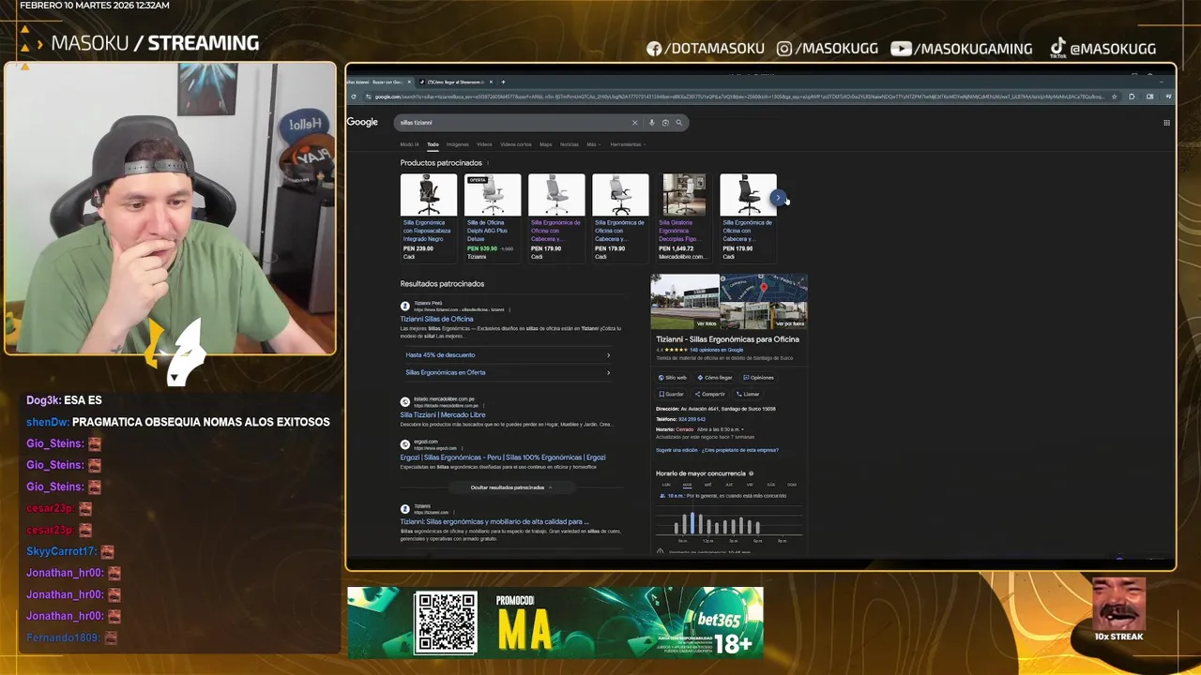The image size is (1201, 675).
Task: Switch to the Videos cortos tab
Action: tap(516, 144)
